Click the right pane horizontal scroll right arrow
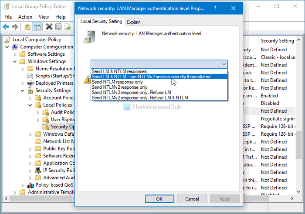 pos(292,198)
